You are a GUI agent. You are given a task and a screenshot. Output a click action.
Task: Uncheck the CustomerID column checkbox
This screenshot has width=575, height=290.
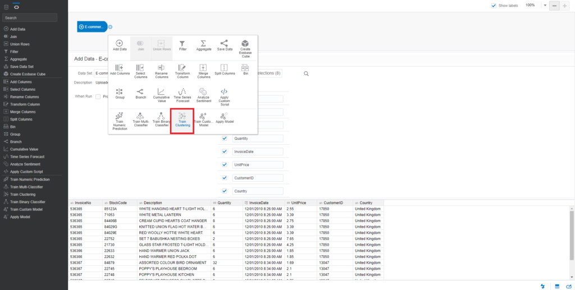225,178
